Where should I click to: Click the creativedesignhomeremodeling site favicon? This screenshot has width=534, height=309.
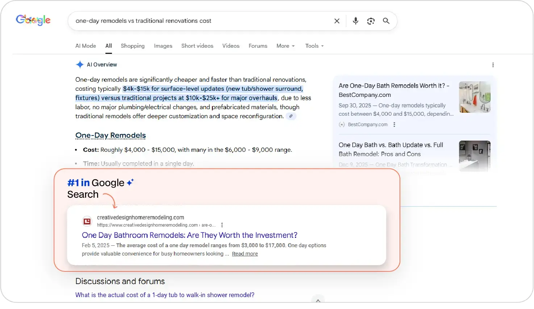[87, 221]
